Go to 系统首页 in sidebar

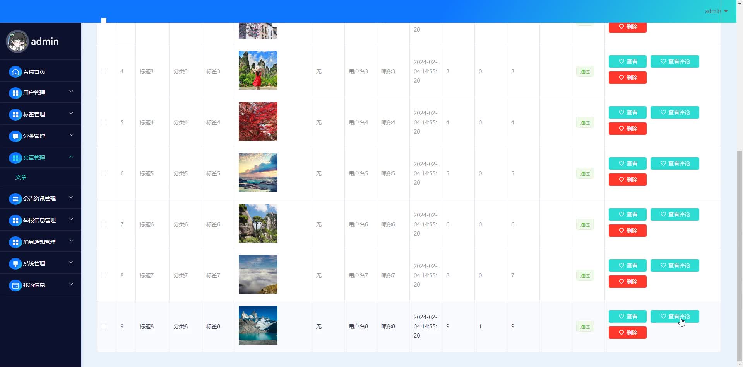(34, 72)
